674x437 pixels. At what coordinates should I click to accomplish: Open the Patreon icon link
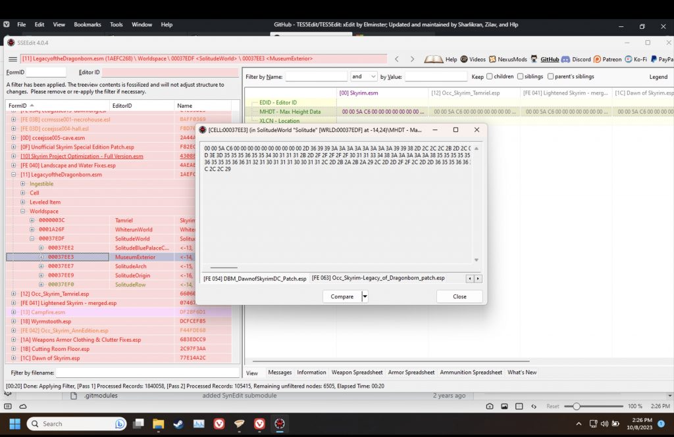point(597,59)
